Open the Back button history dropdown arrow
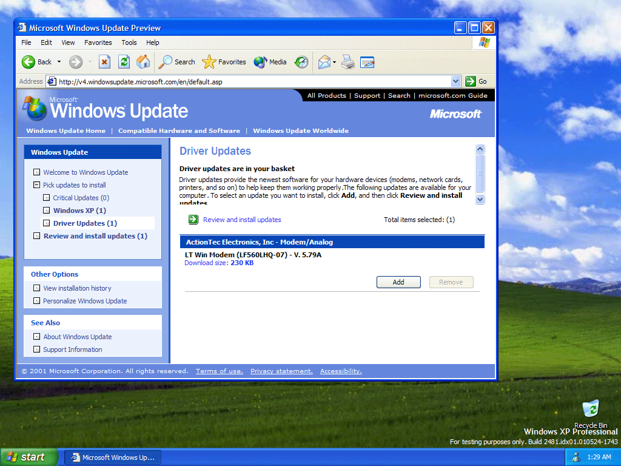The height and width of the screenshot is (466, 621). (59, 62)
